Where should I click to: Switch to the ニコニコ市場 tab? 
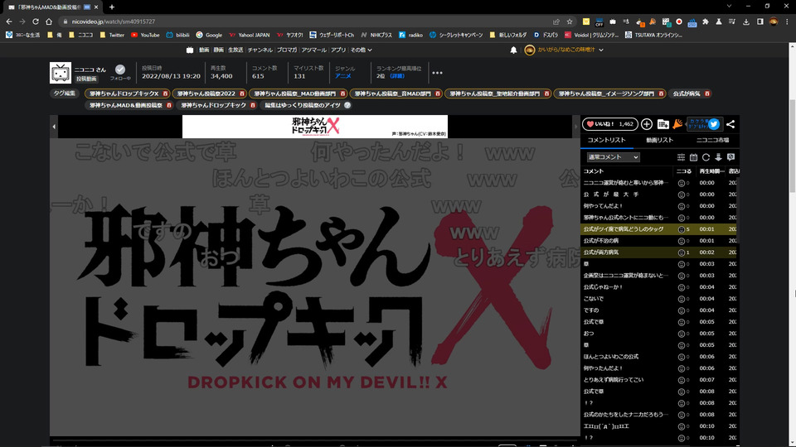[712, 141]
